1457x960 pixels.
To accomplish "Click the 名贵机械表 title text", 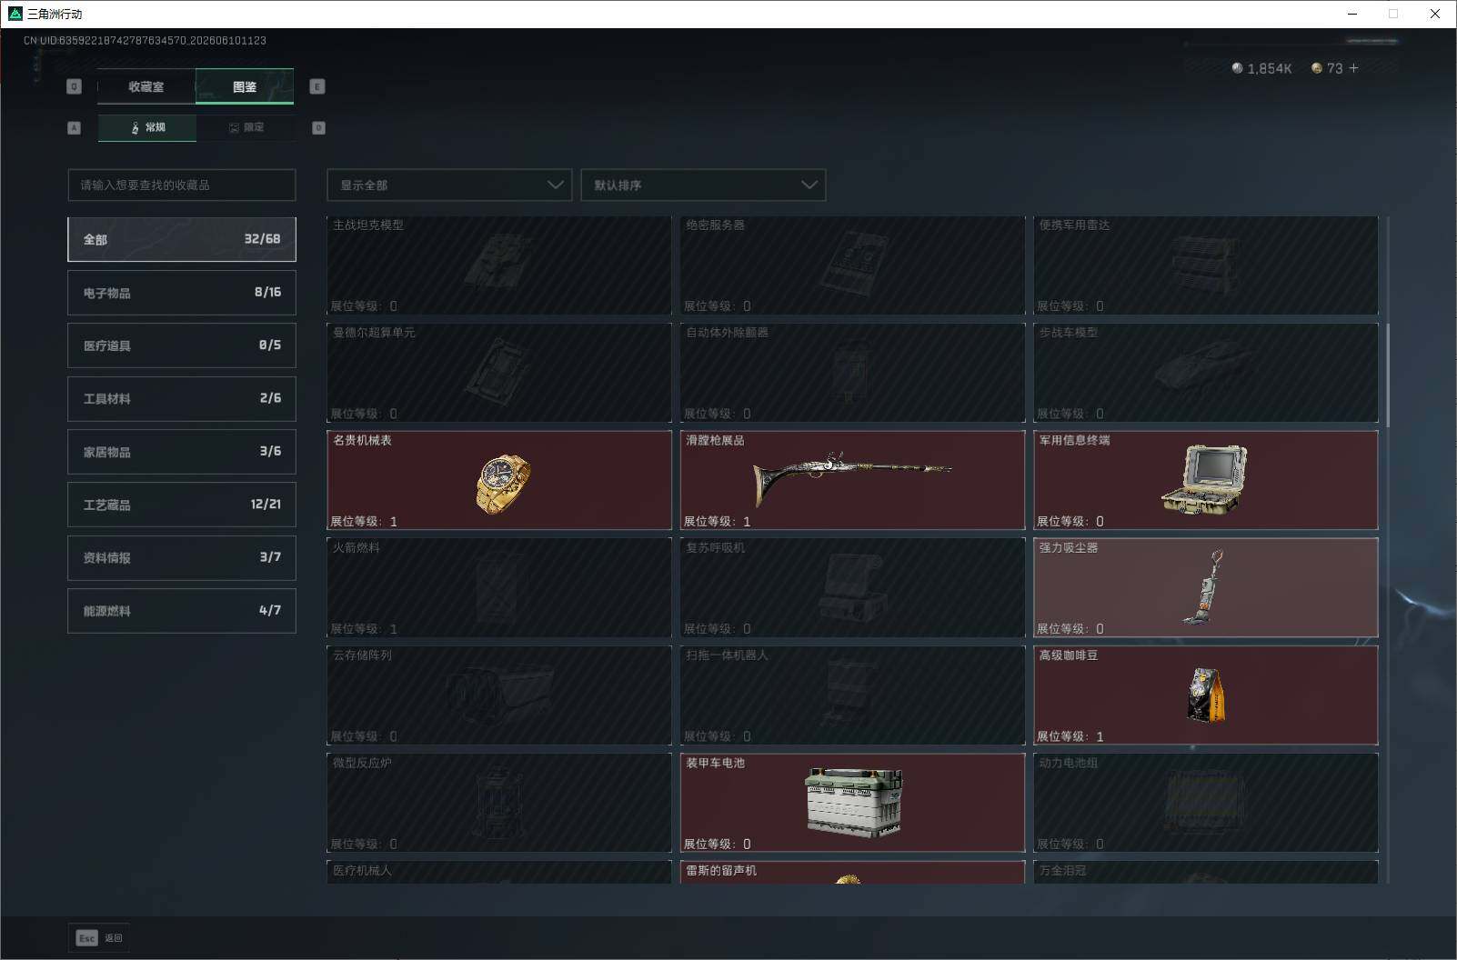I will [362, 440].
